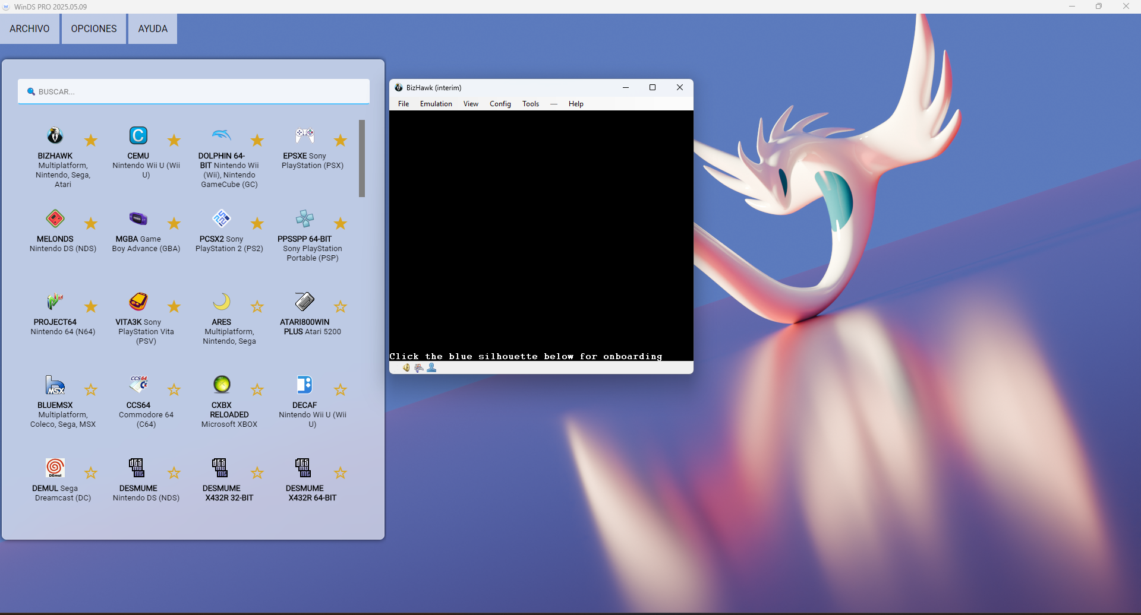Launch the mGBA Game Boy Advance icon

[x=138, y=218]
